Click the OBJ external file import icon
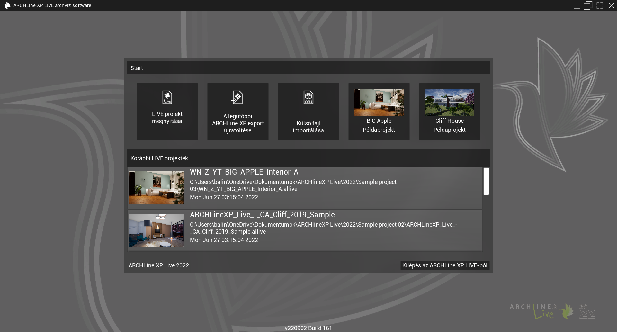This screenshot has width=617, height=332. pyautogui.click(x=308, y=97)
